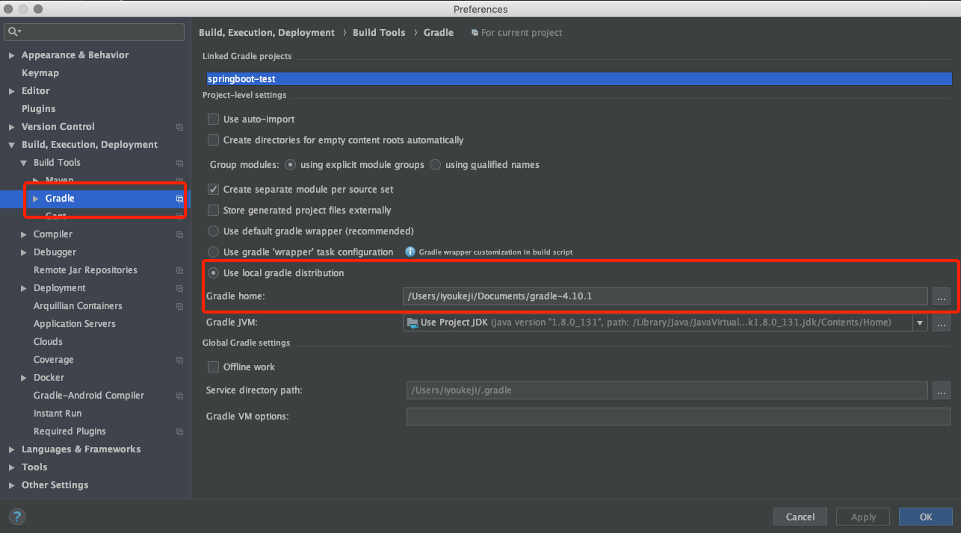This screenshot has width=961, height=533.
Task: Click OK to save preferences
Action: click(925, 516)
